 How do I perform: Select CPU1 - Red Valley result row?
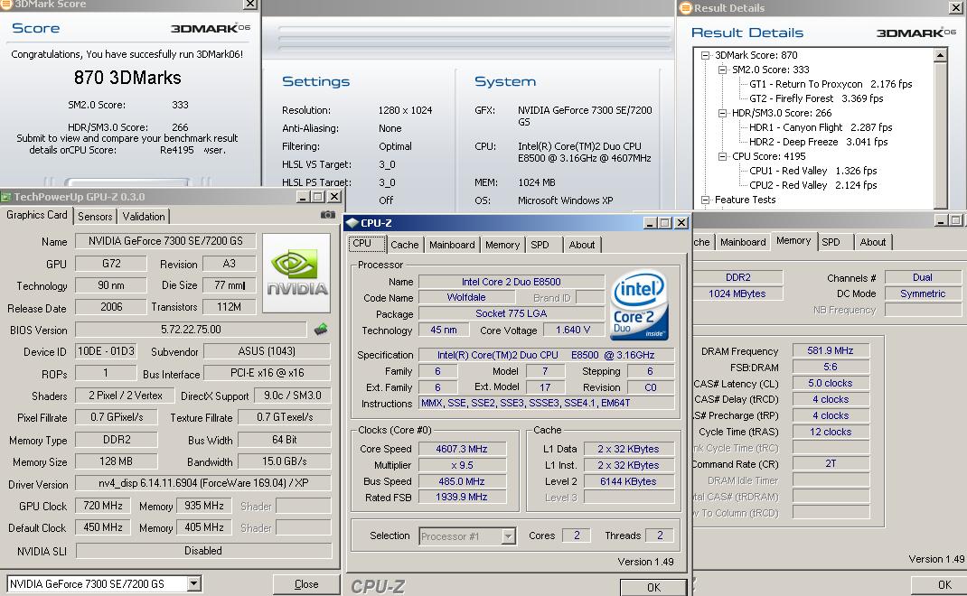[x=812, y=171]
